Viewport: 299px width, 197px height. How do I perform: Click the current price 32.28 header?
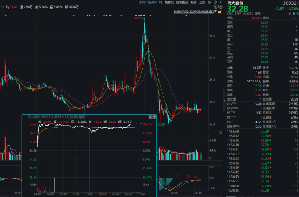click(237, 9)
